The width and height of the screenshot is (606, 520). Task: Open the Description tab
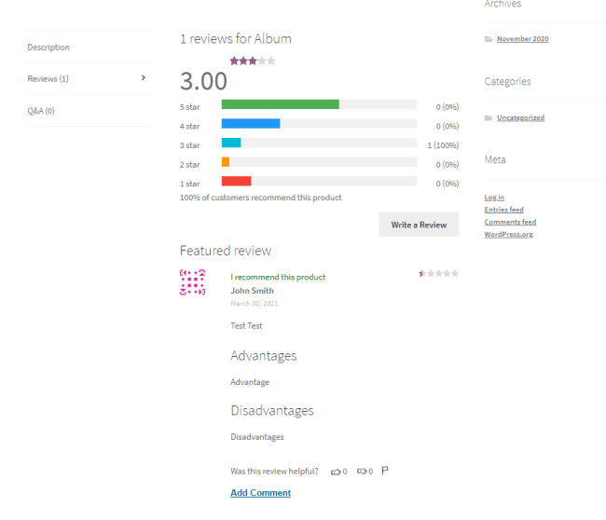(x=48, y=48)
